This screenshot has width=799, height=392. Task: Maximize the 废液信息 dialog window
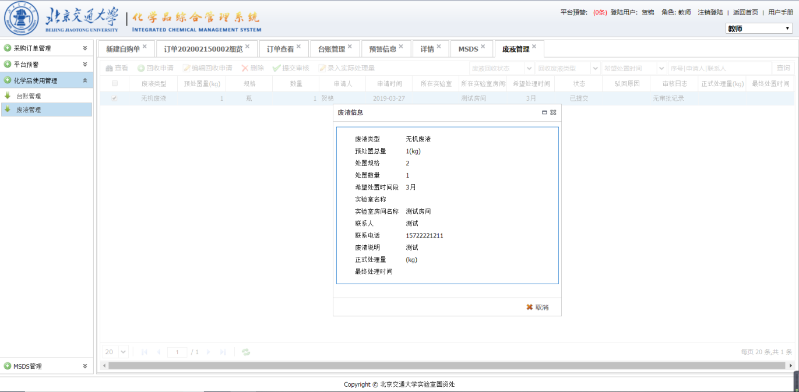tap(544, 112)
